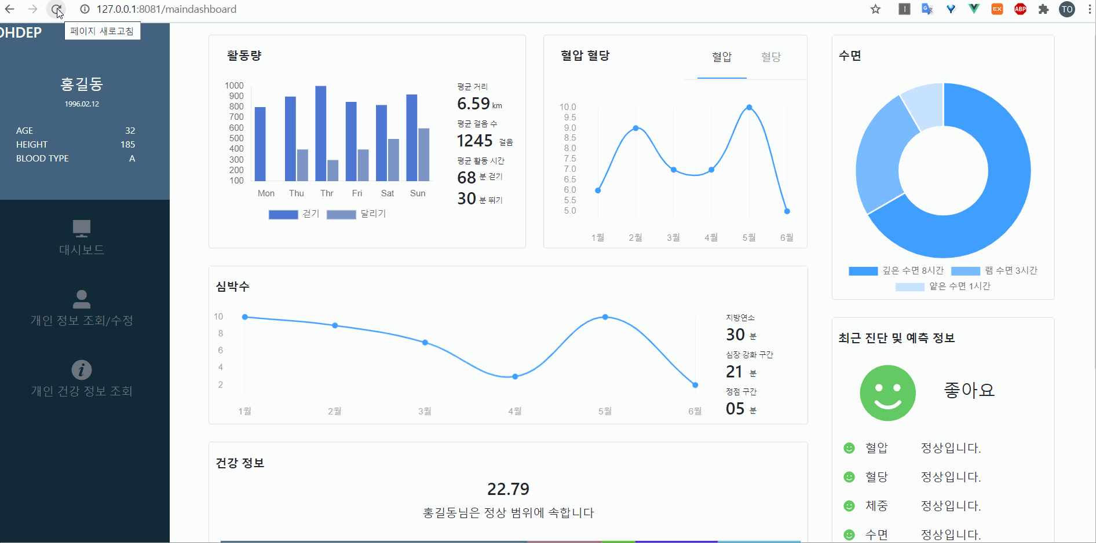Click the gray square extension icon

tap(904, 9)
